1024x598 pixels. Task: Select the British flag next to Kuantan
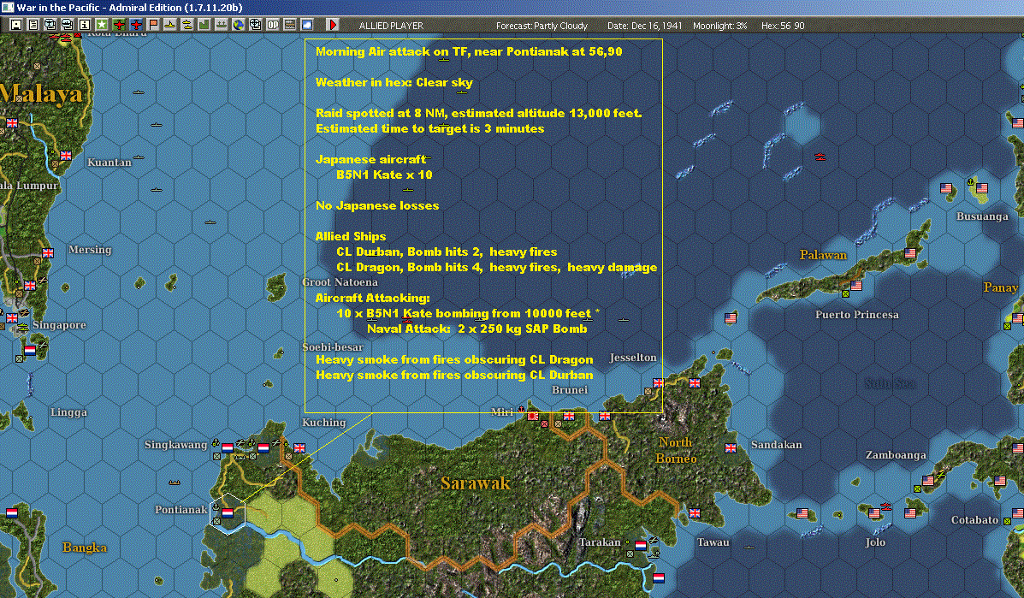pyautogui.click(x=66, y=156)
